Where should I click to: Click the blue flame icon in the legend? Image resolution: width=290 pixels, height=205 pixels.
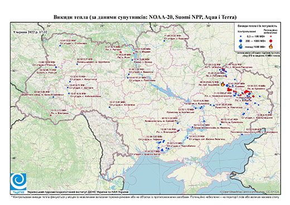[241, 46]
